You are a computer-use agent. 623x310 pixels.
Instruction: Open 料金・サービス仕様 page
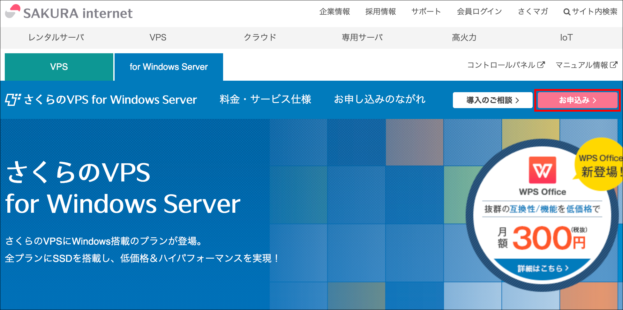pos(265,100)
